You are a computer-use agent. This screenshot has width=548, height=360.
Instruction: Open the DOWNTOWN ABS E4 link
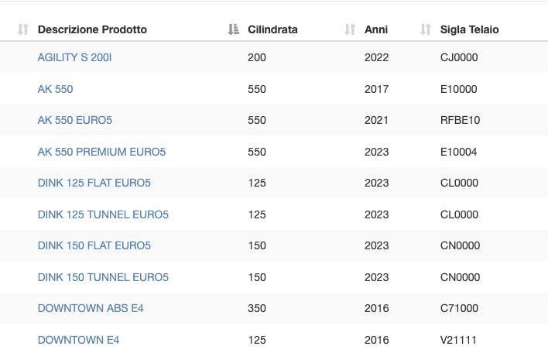point(91,308)
